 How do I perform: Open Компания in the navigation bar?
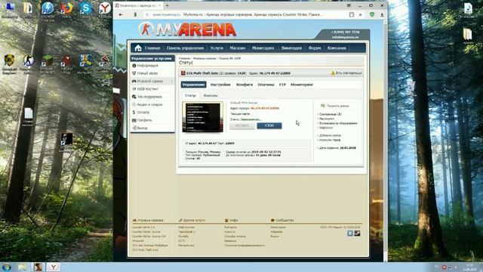pos(337,48)
